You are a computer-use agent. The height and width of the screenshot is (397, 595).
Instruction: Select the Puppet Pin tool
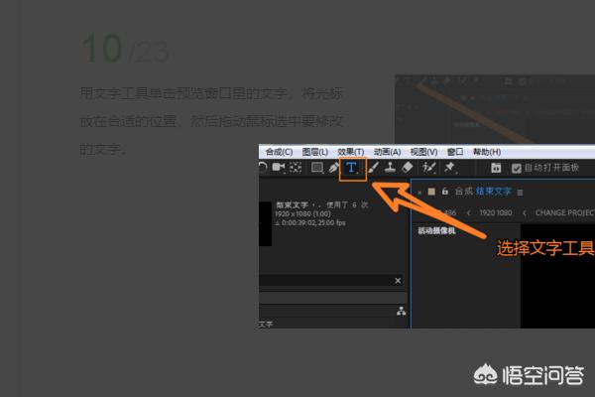pyautogui.click(x=449, y=169)
